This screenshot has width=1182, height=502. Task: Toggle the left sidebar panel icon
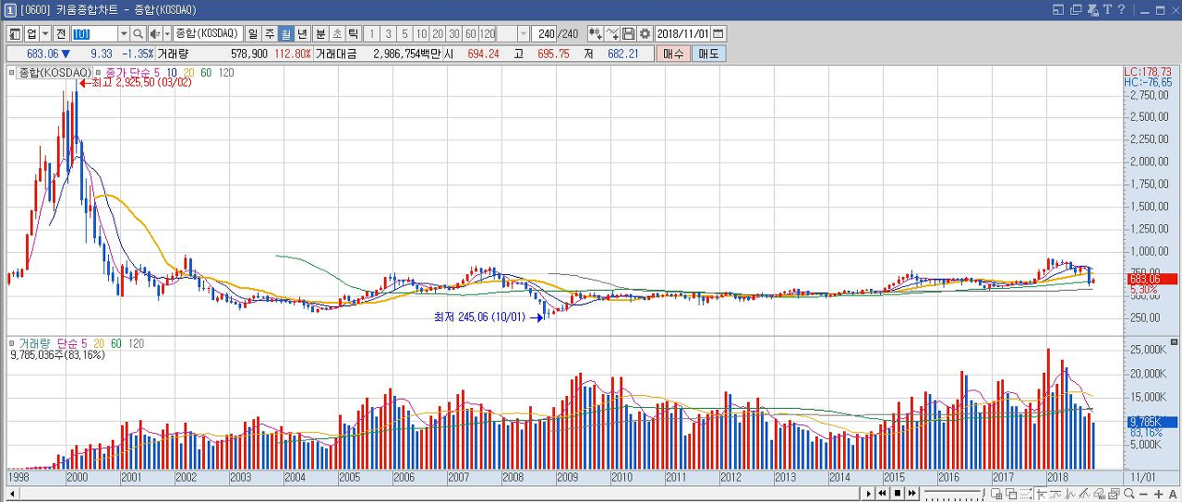16,34
